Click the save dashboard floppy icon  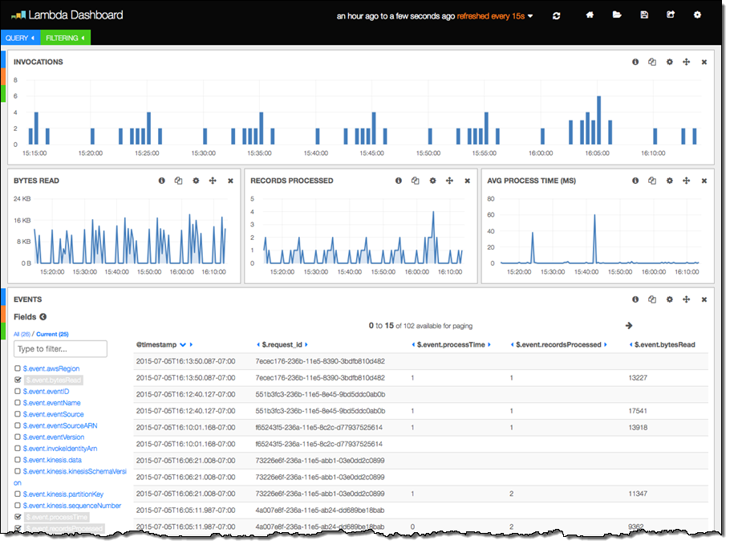644,15
